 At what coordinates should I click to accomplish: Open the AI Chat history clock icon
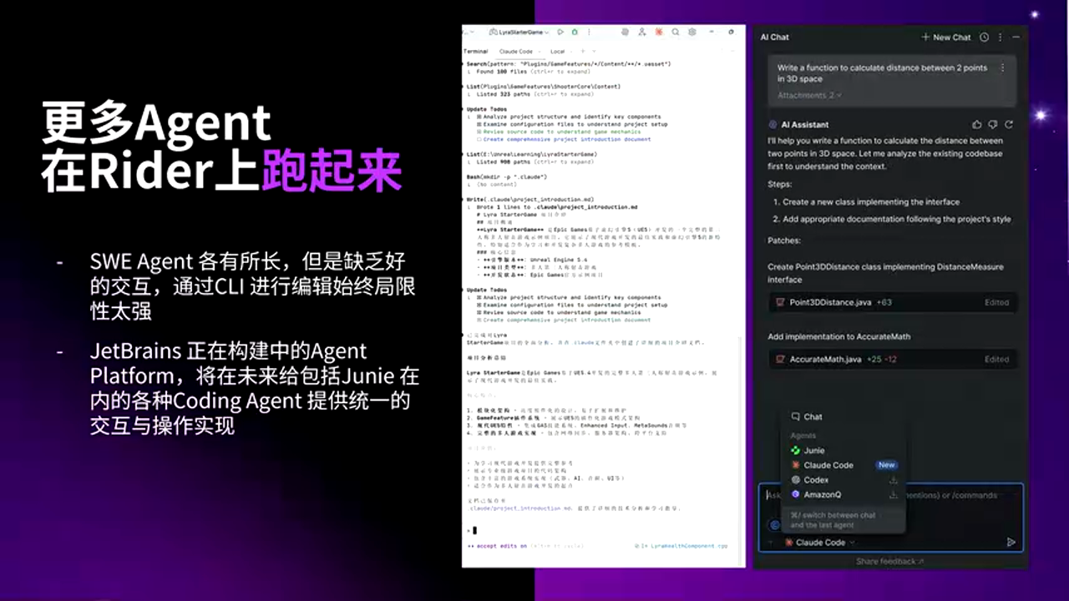click(986, 37)
